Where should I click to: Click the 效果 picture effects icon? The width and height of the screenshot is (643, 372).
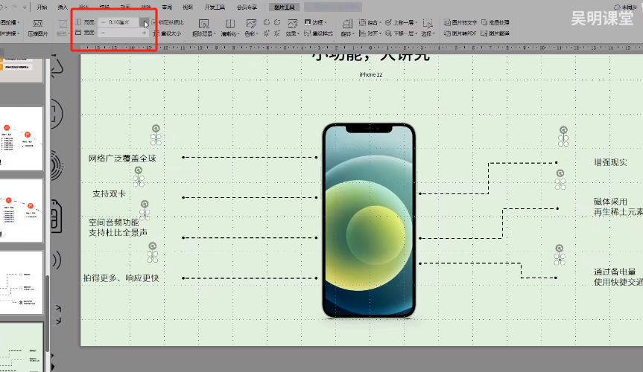(292, 24)
